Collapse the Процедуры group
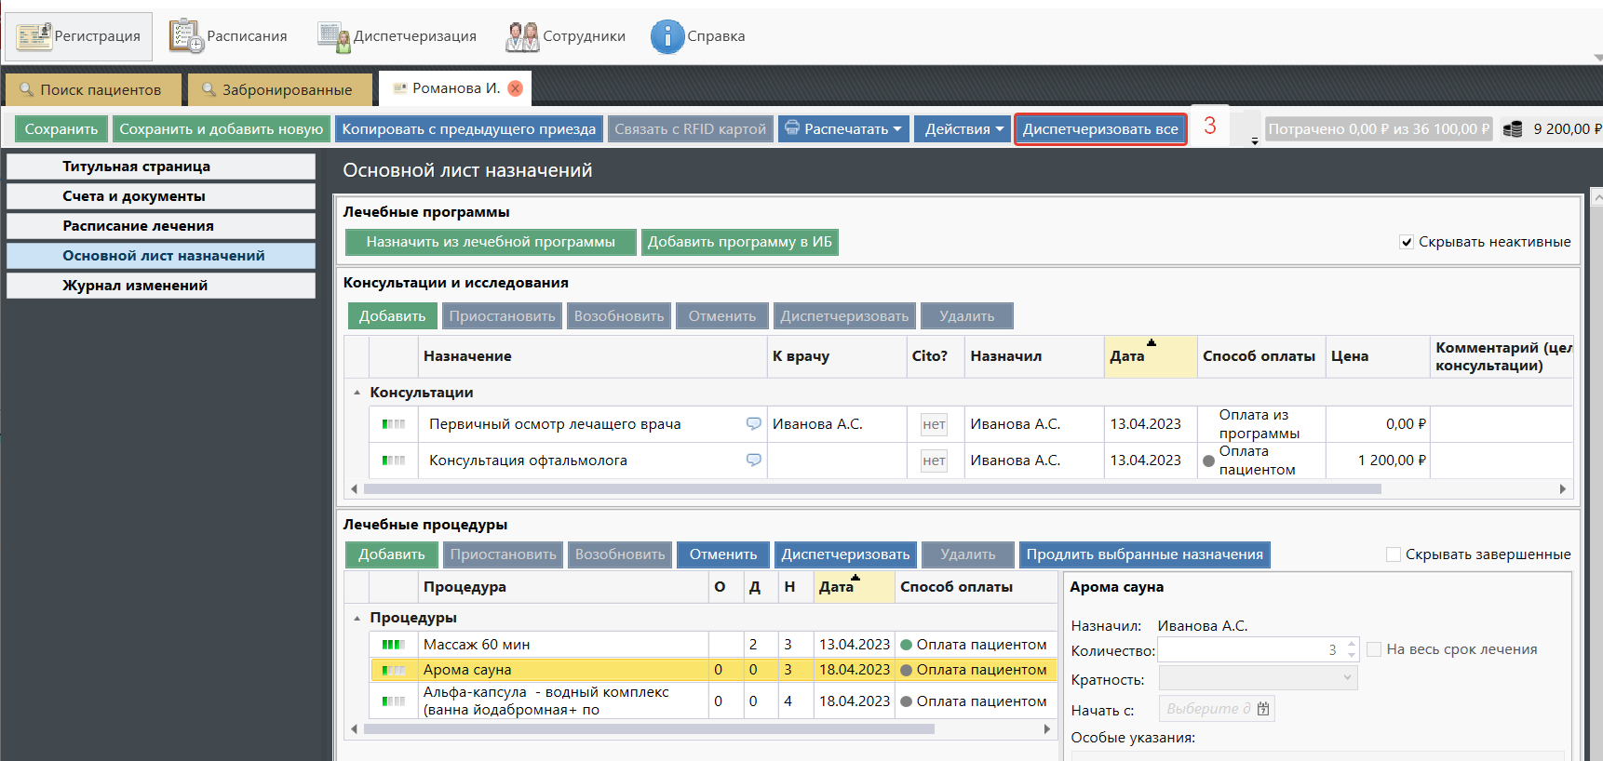This screenshot has width=1603, height=761. 357,618
